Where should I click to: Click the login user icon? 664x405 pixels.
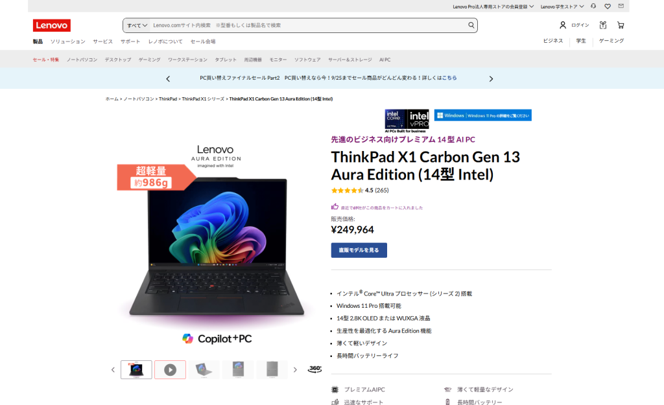[x=563, y=25]
